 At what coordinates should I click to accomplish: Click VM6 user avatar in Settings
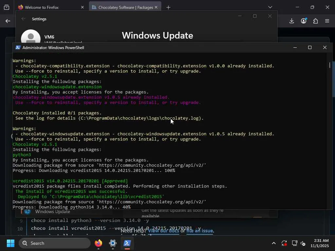click(x=31, y=36)
